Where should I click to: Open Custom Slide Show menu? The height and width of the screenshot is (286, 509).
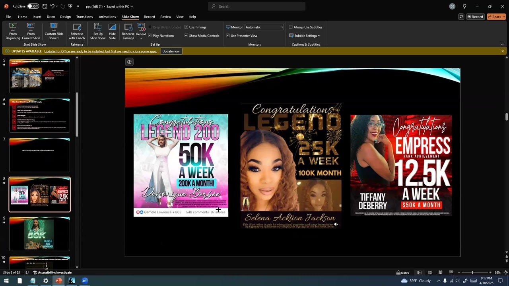pos(54,31)
